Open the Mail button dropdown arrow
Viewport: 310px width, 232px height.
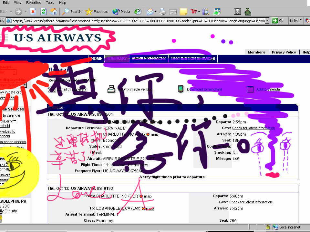point(156,12)
